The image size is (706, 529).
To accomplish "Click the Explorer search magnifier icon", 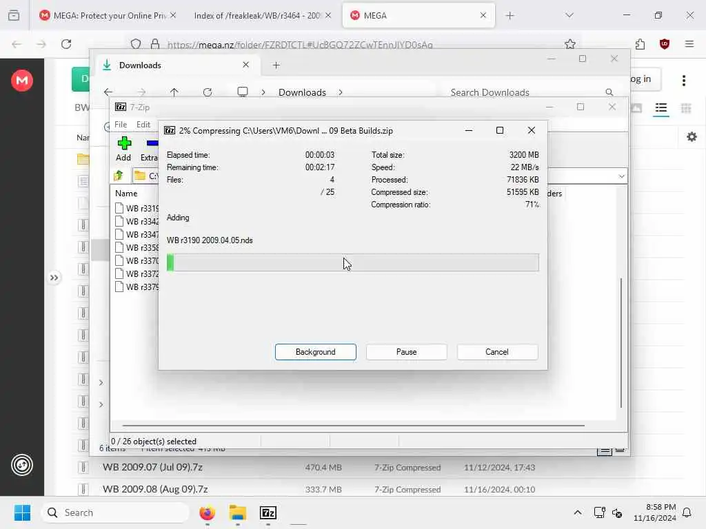I will (609, 92).
